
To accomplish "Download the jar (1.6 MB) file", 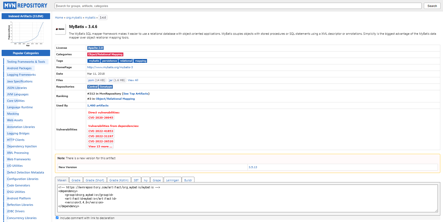I will 117,80.
